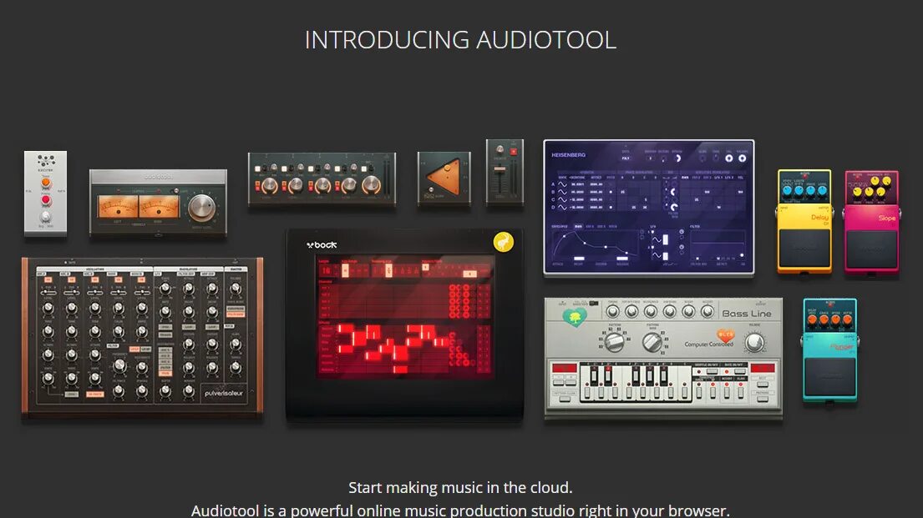Click the left Pattern rotary knob on Bass Line
923x518 pixels.
pos(613,341)
